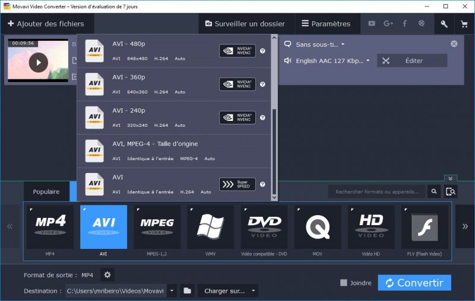Open output format settings gear

pyautogui.click(x=107, y=275)
